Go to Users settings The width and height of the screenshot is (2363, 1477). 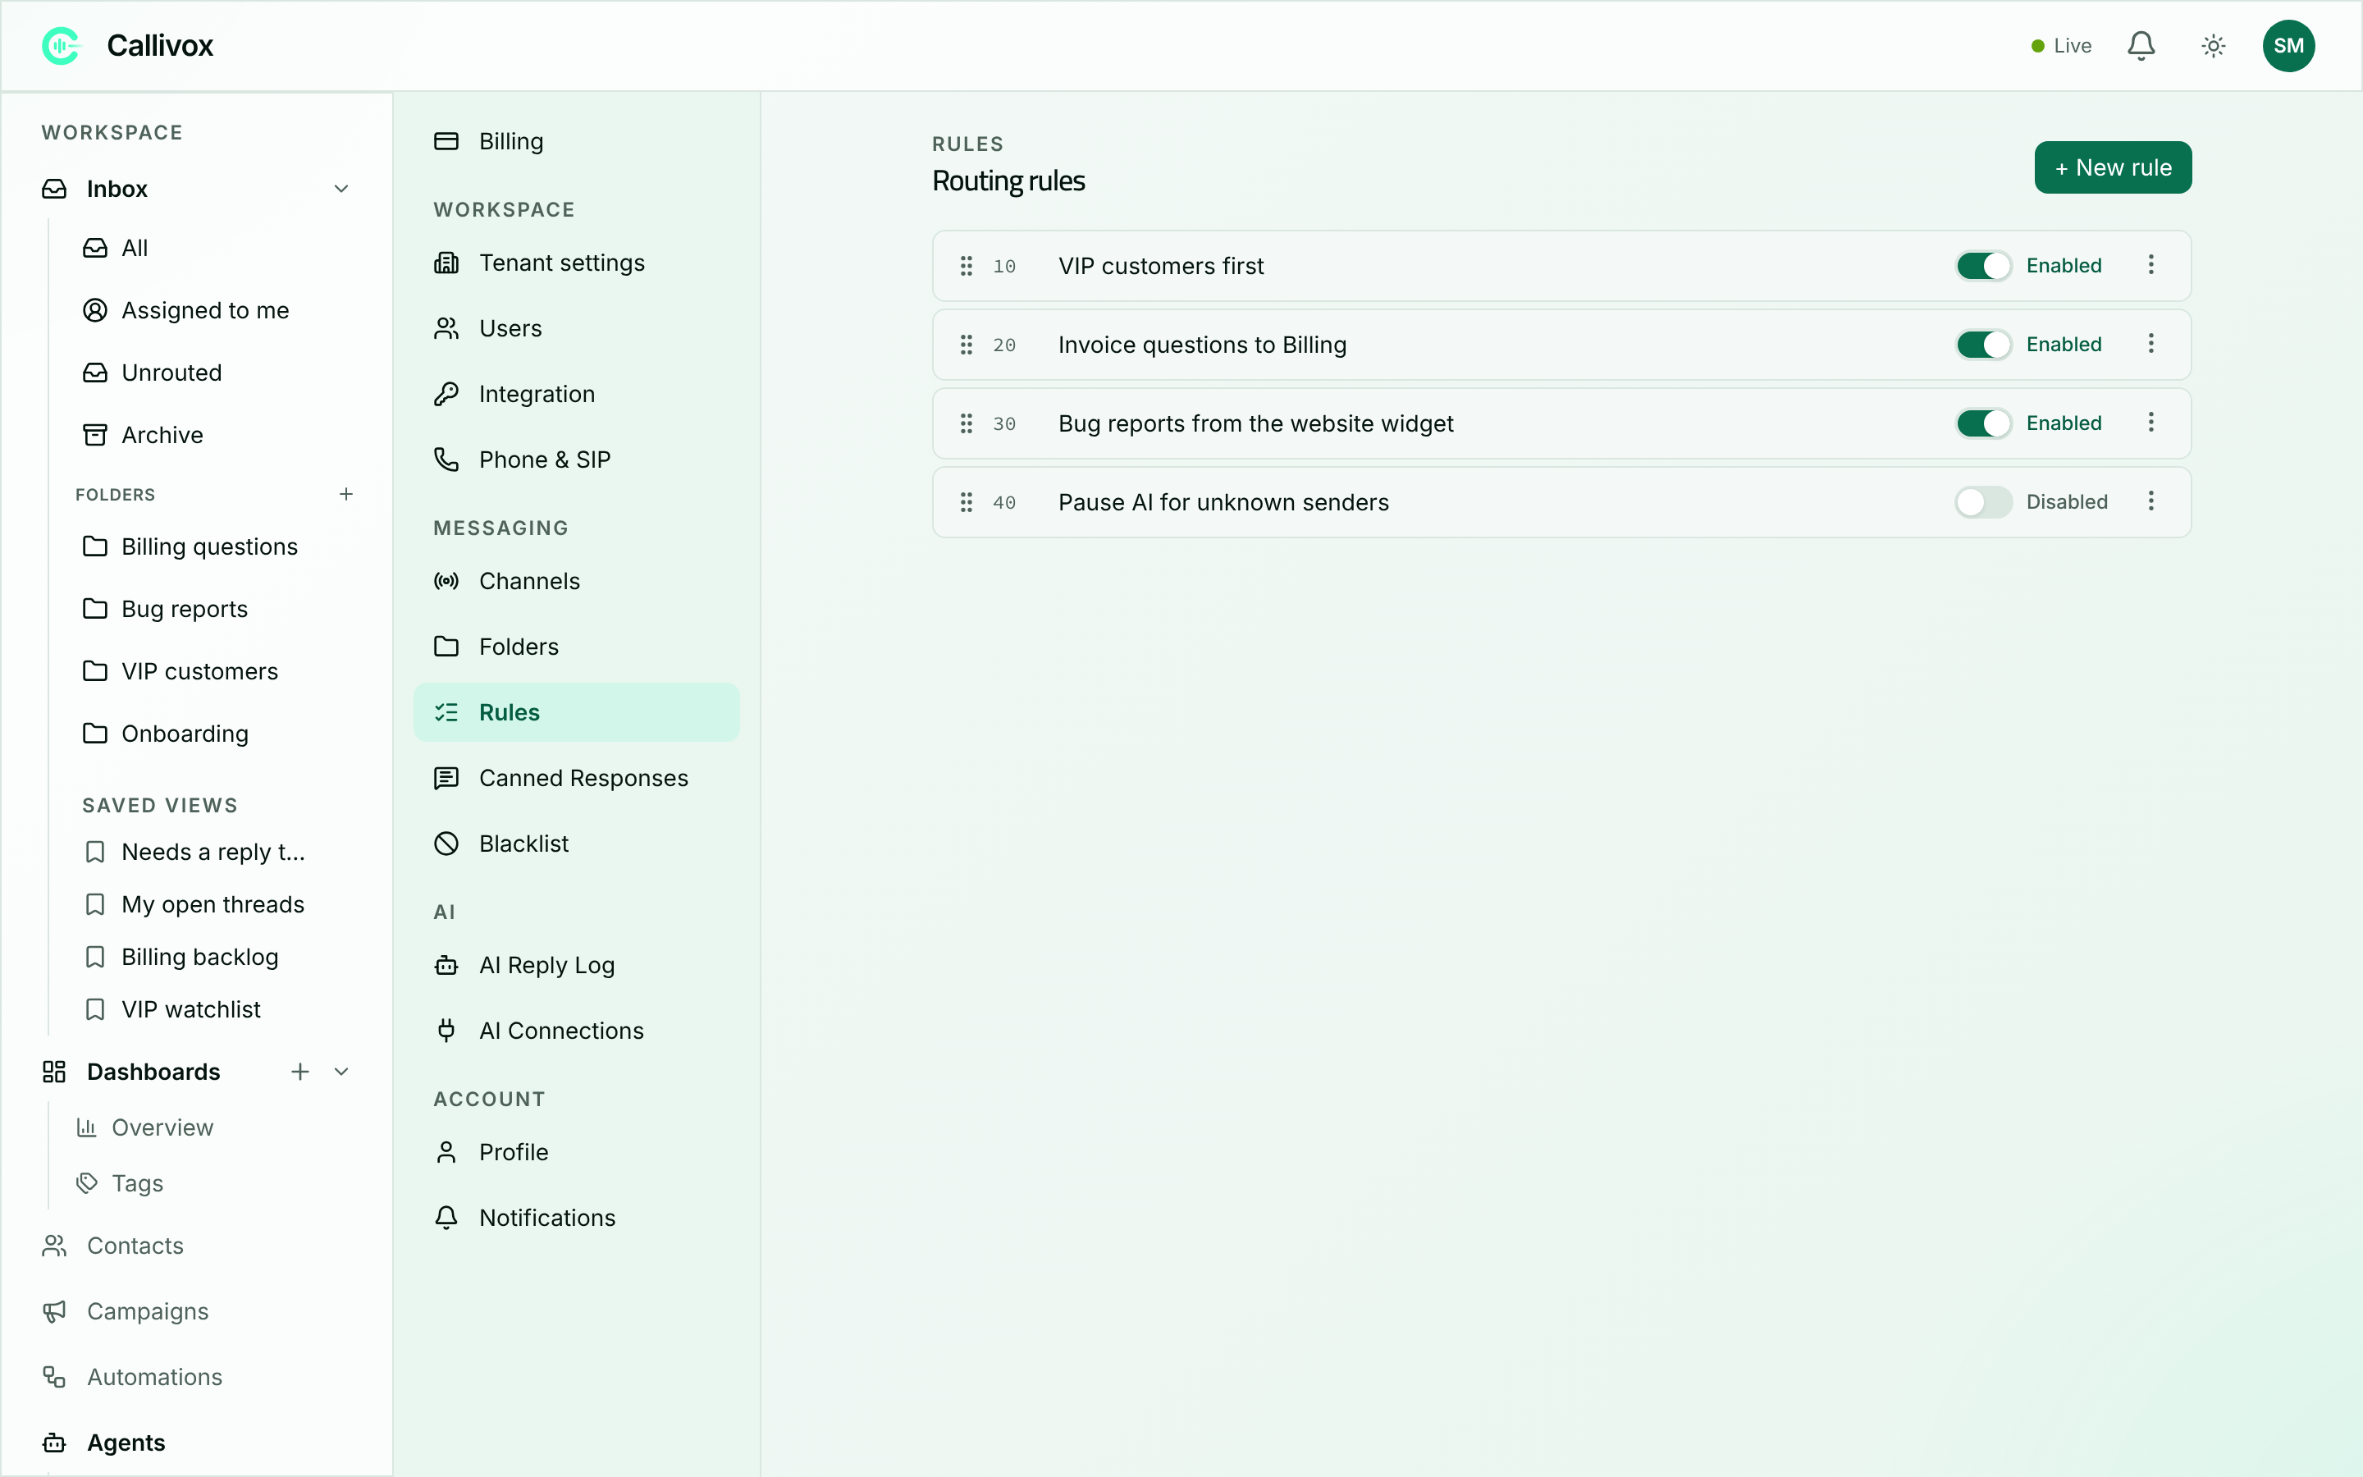[x=576, y=328]
